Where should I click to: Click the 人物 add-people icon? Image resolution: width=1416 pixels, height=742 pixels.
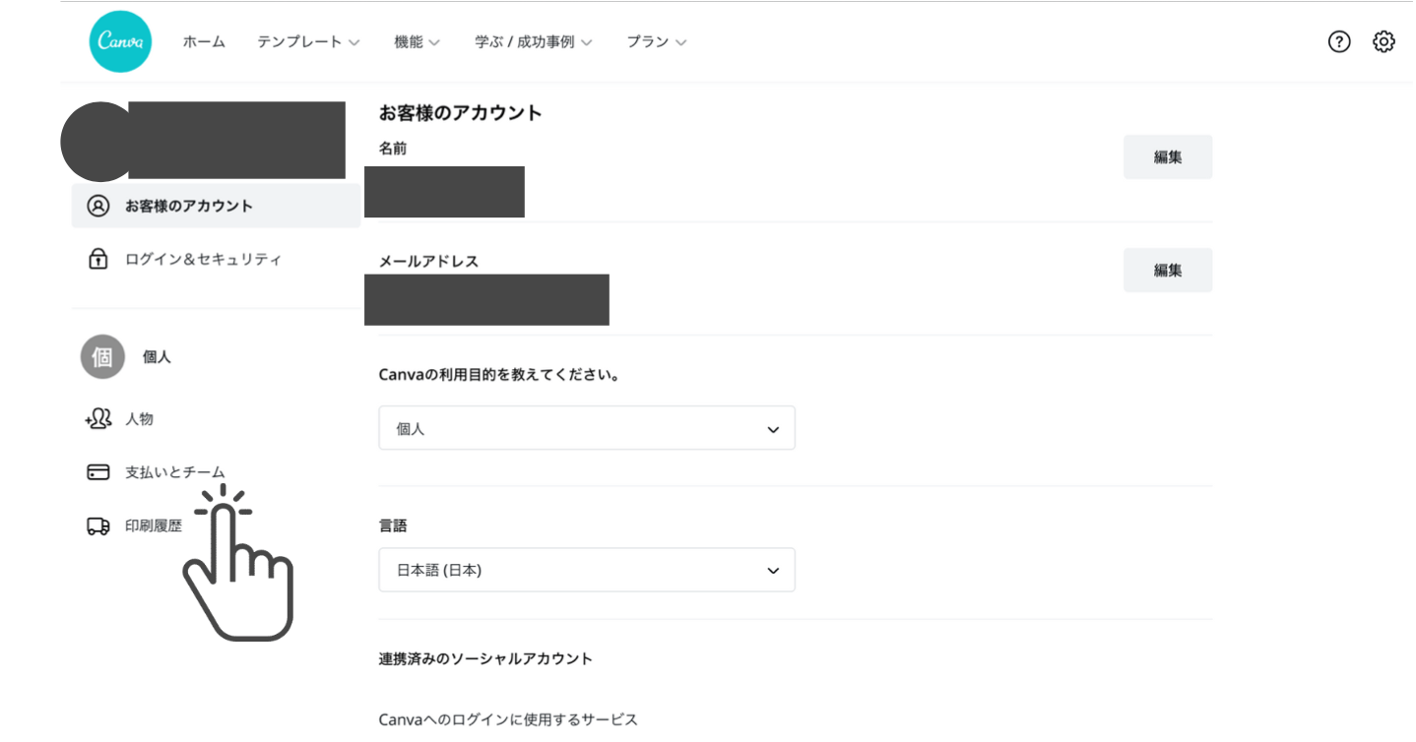pyautogui.click(x=98, y=419)
